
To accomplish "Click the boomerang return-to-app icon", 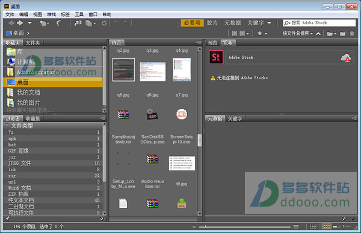I will click(x=59, y=23).
